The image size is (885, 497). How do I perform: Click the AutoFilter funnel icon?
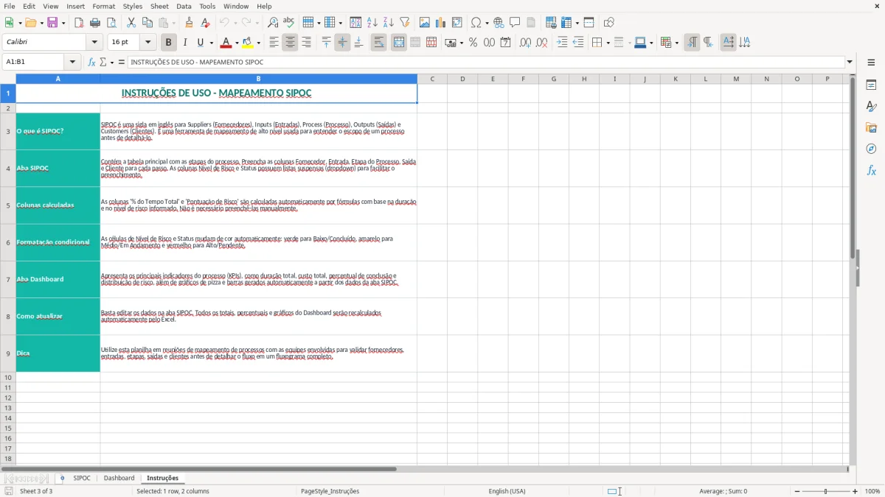click(404, 23)
